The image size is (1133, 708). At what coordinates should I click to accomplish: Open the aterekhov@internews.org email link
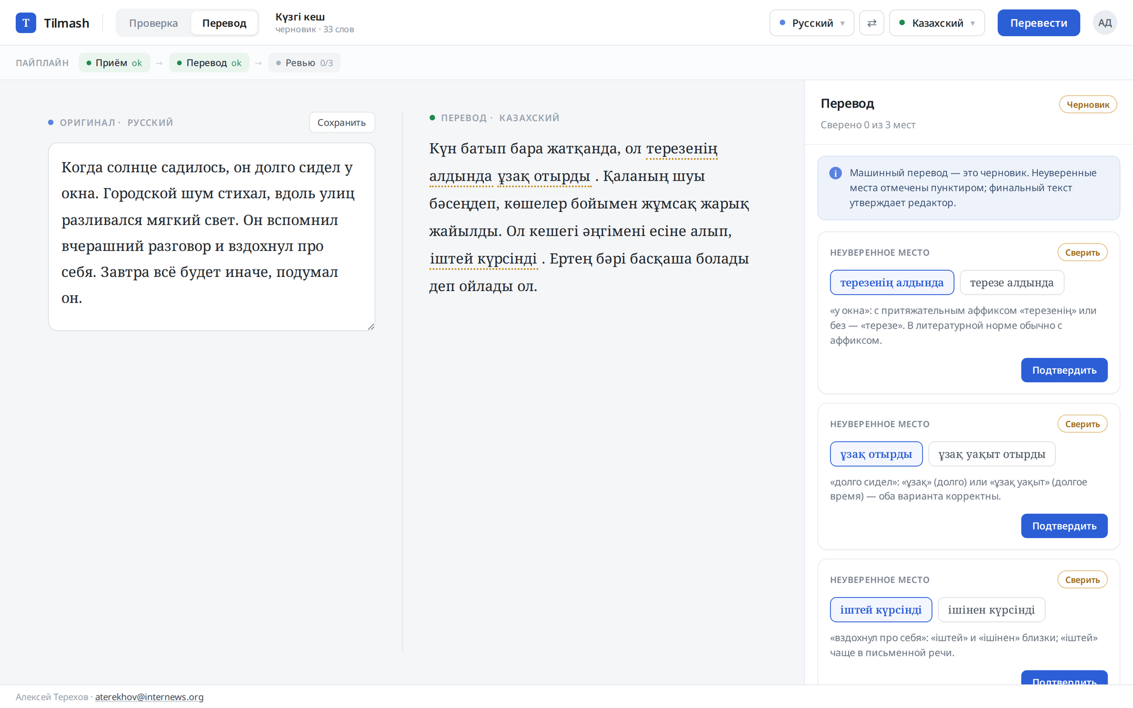pyautogui.click(x=149, y=697)
